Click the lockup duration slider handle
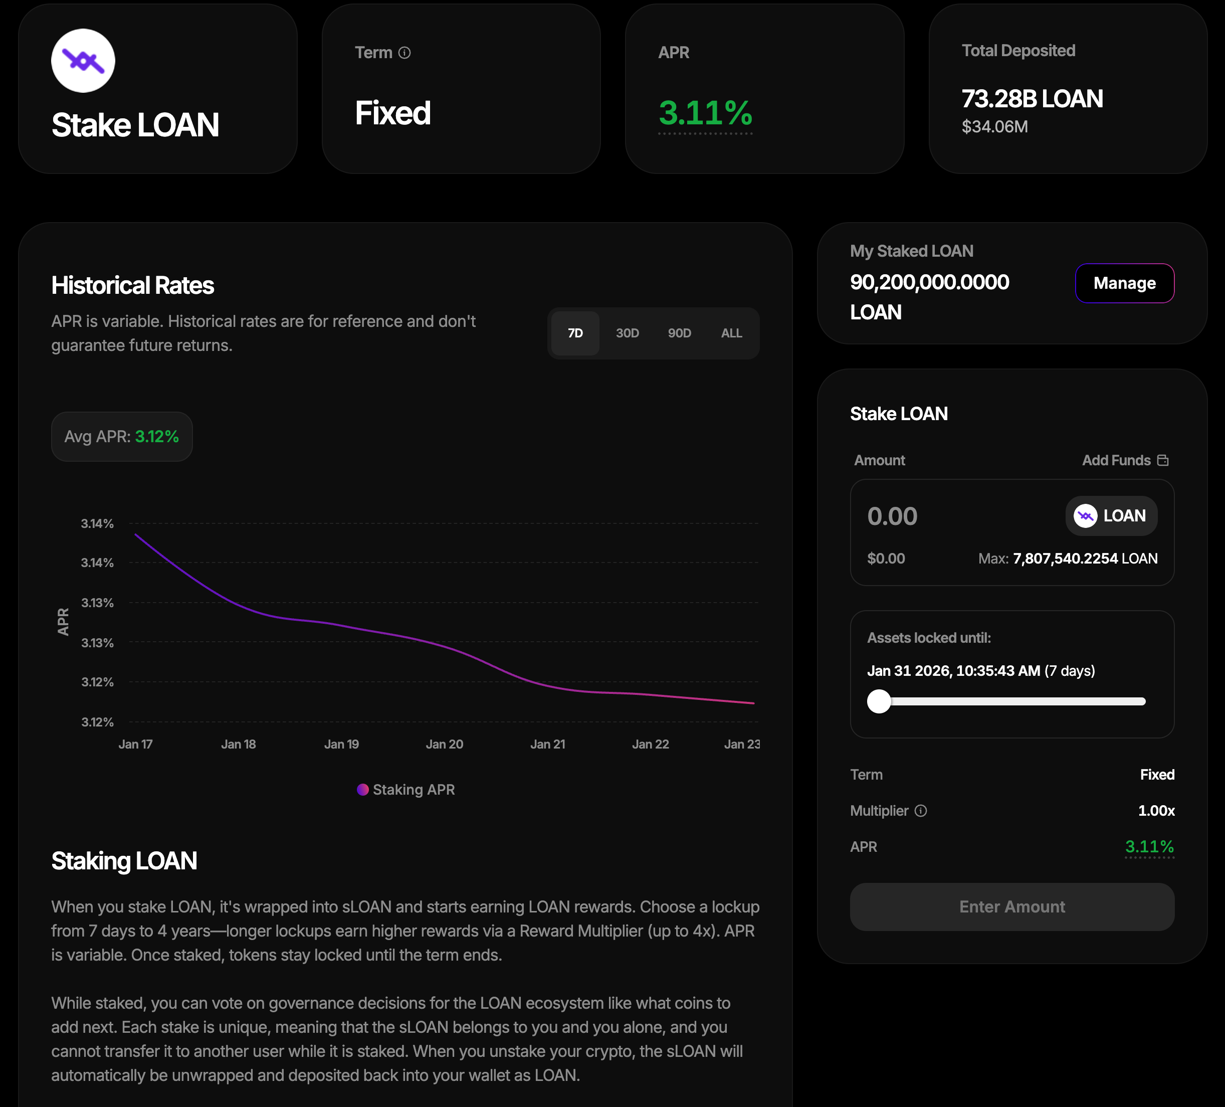The image size is (1225, 1107). click(879, 701)
